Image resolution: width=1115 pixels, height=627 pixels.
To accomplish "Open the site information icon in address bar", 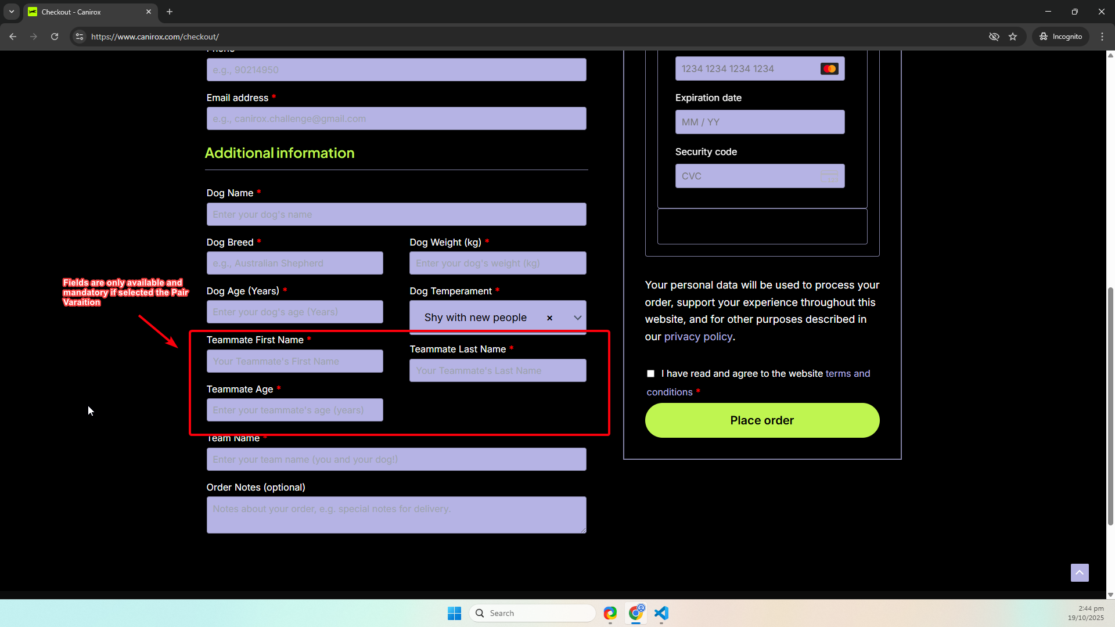I will click(80, 37).
